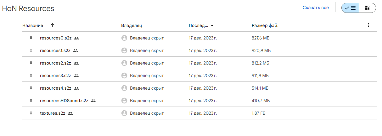Switch to list view layout
Image resolution: width=382 pixels, height=136 pixels.
(350, 8)
